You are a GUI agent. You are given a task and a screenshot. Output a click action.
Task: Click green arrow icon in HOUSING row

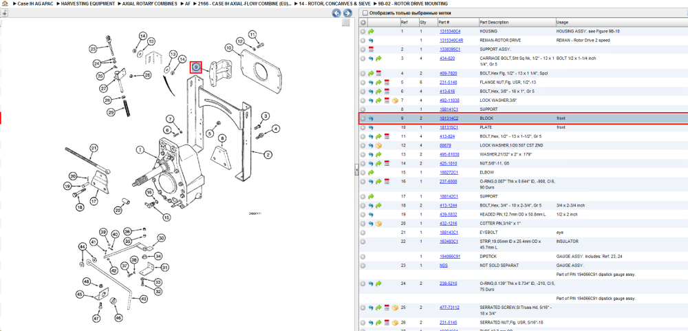tap(371, 32)
